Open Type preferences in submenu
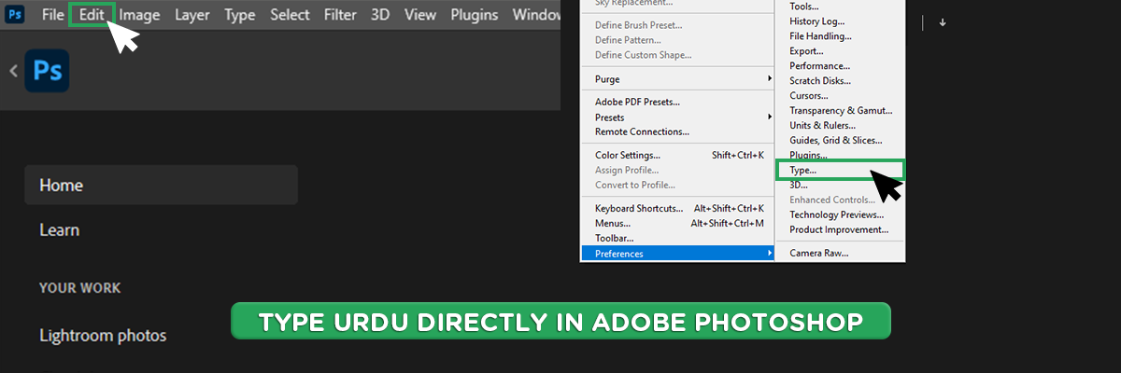Viewport: 1121px width, 373px height. [841, 171]
